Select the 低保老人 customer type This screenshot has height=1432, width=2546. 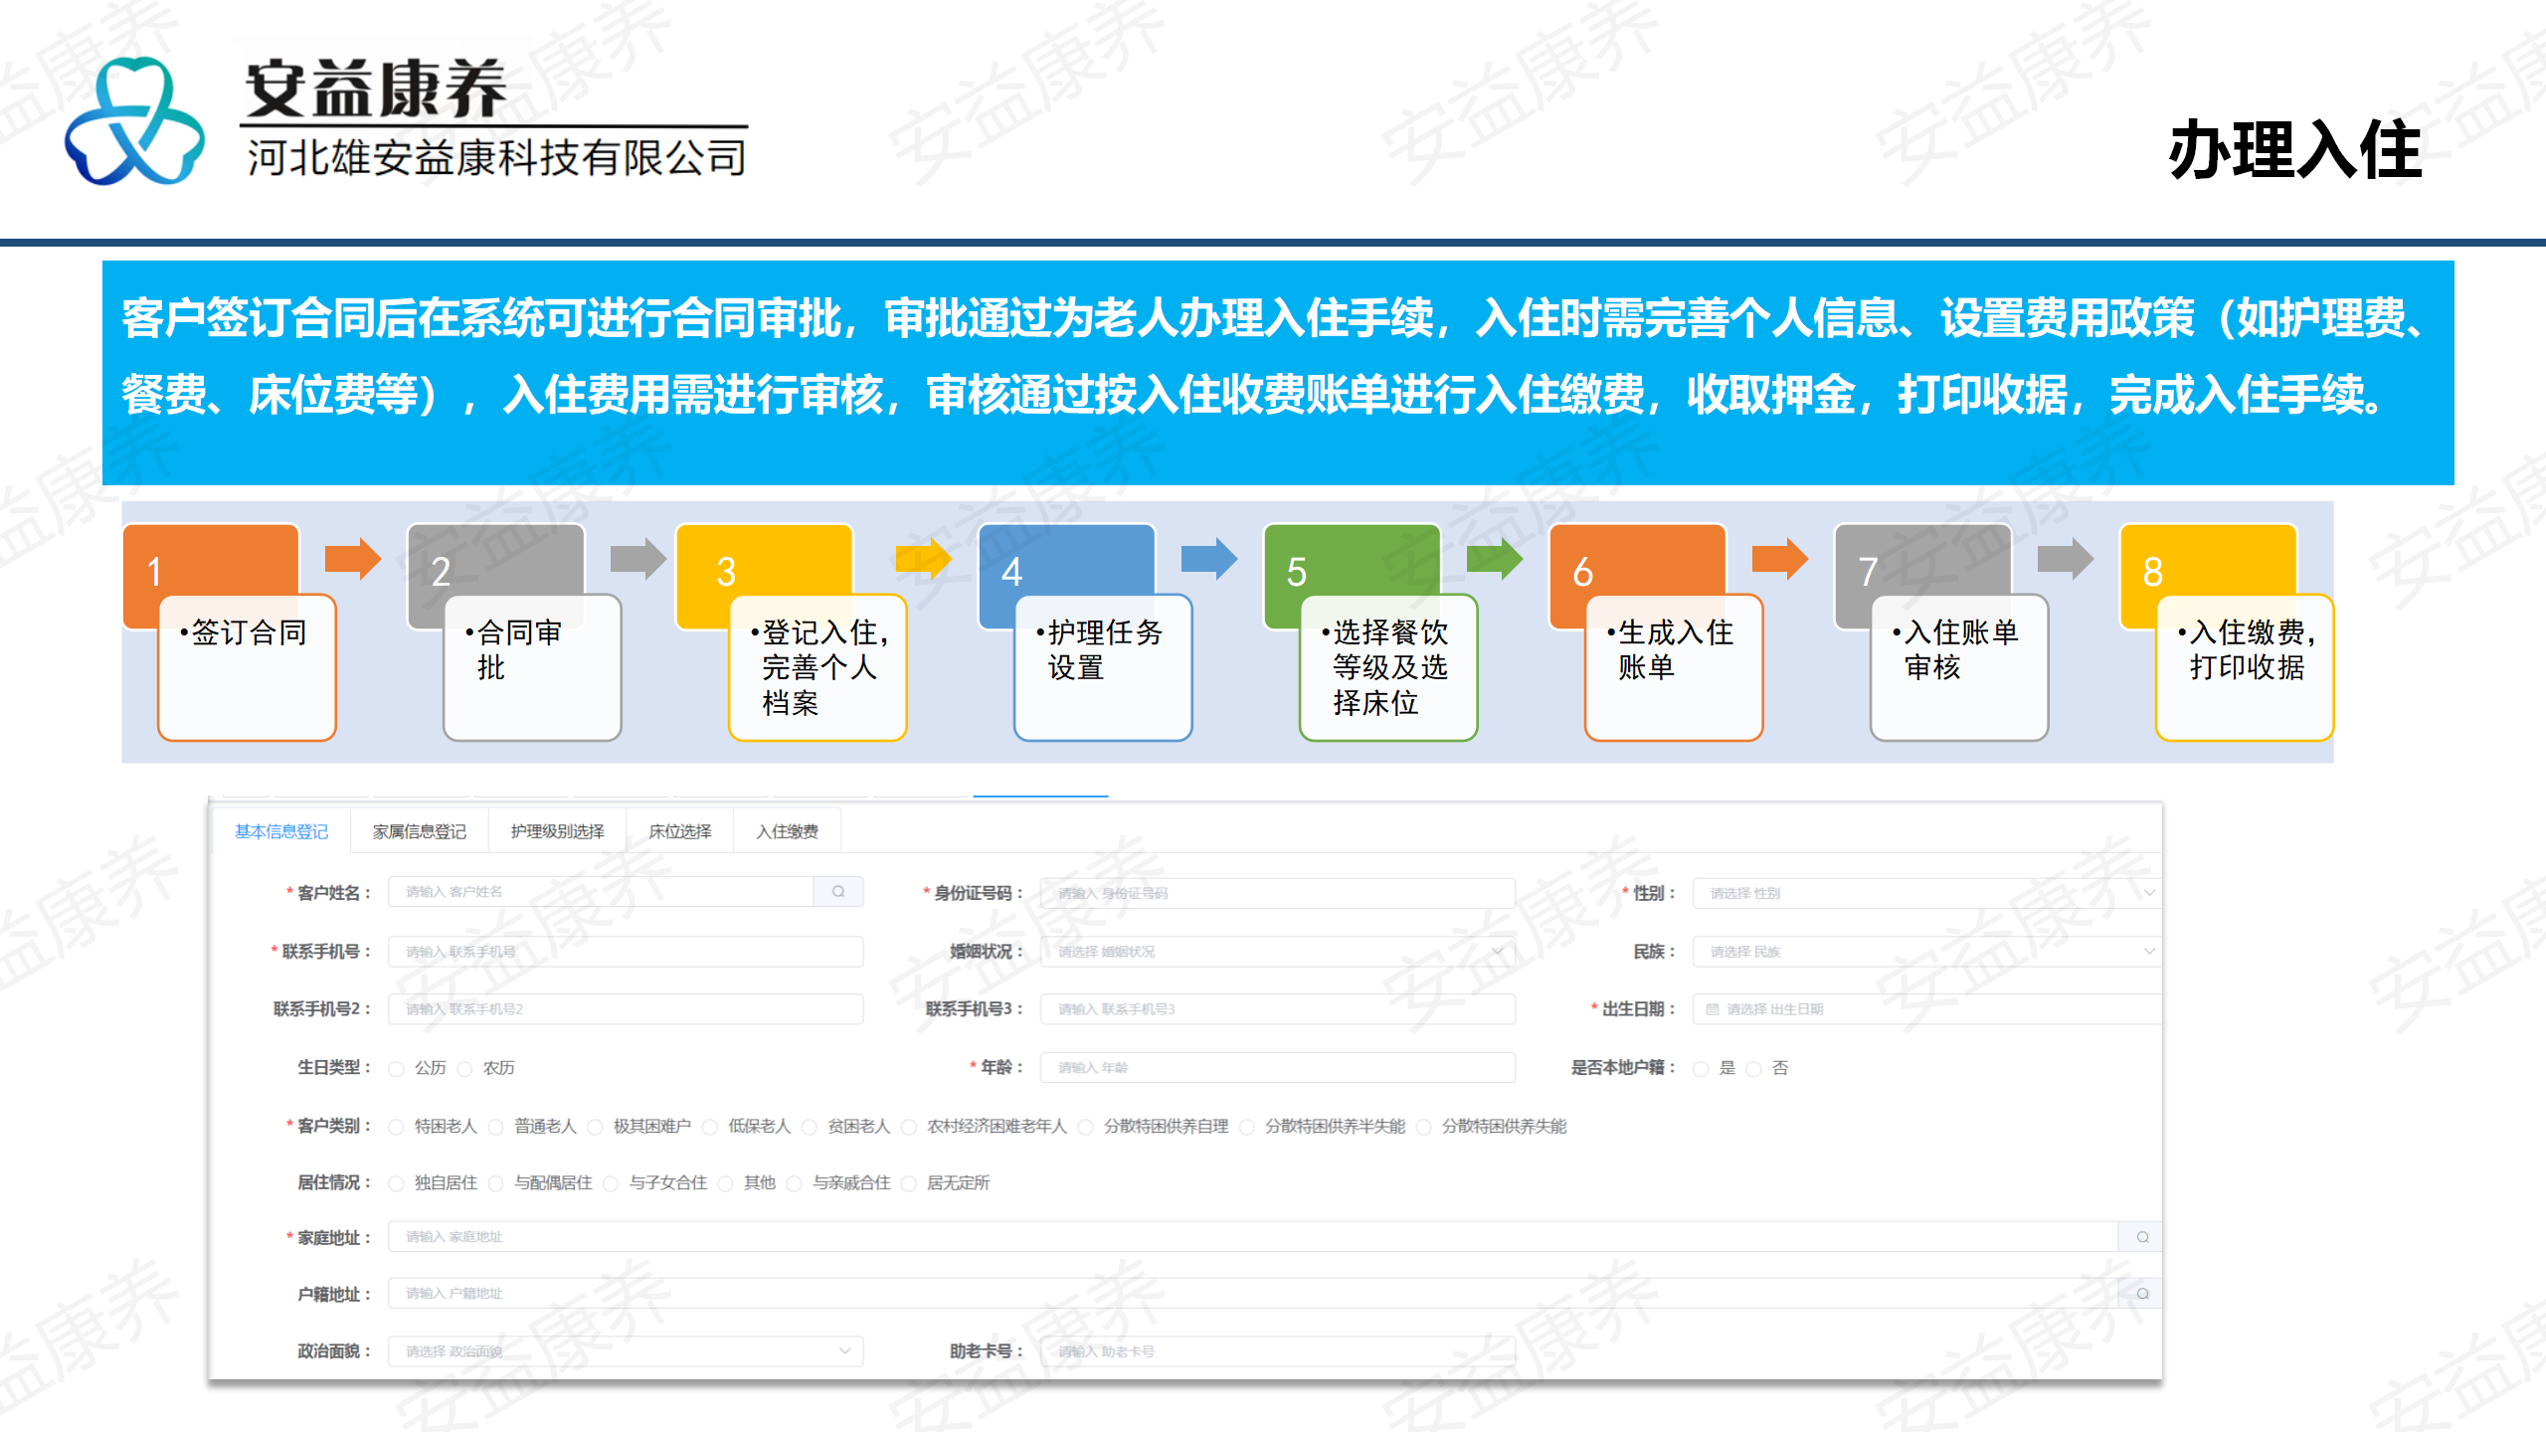click(710, 1127)
